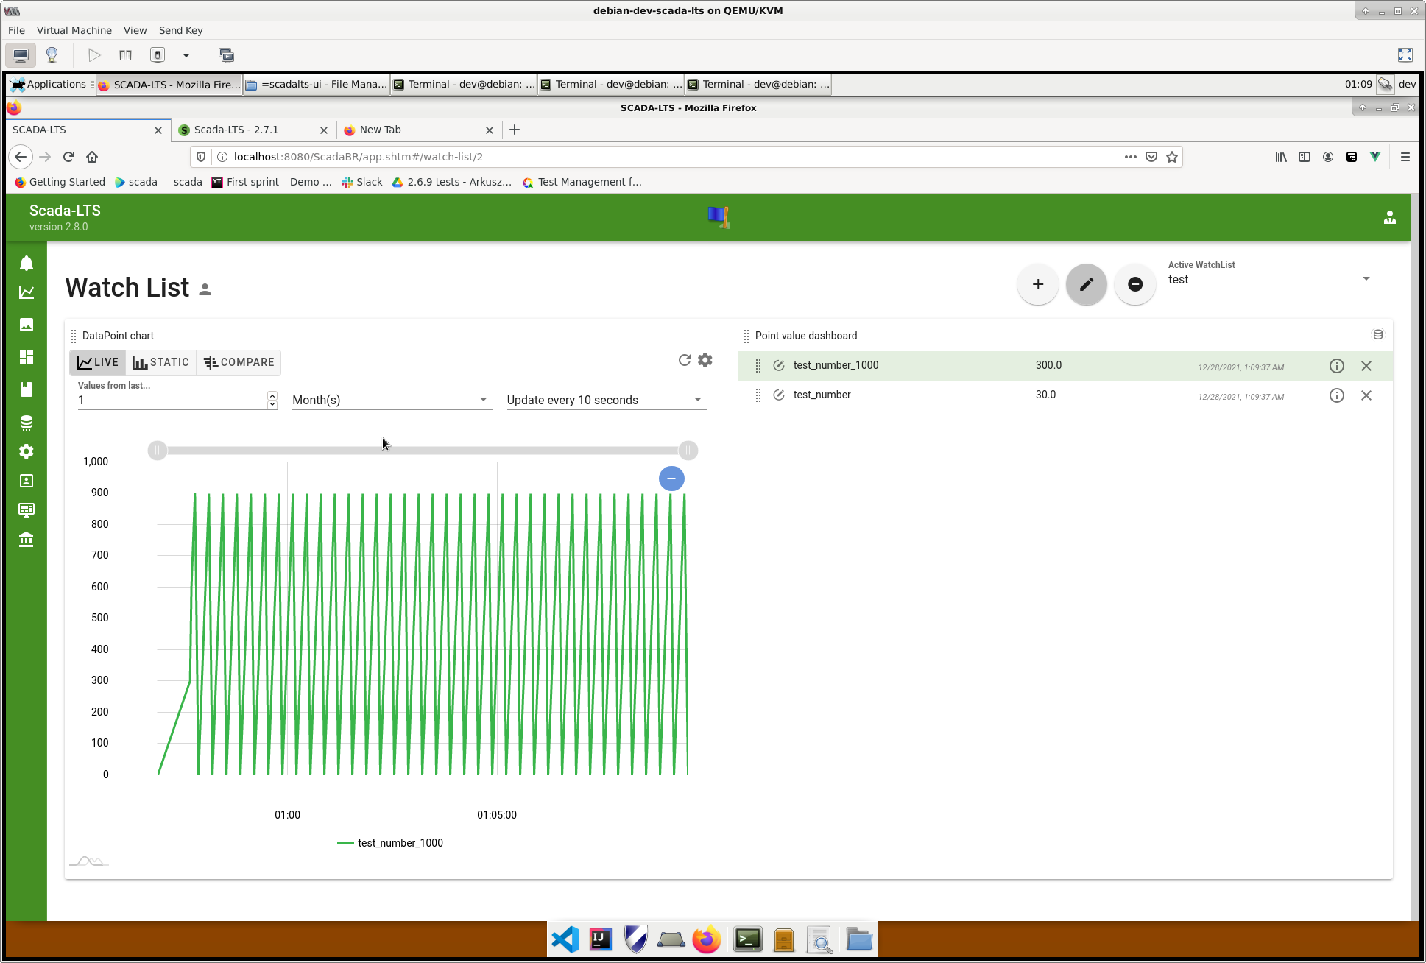1426x963 pixels.
Task: Remove test_number from the watch list
Action: click(1366, 395)
